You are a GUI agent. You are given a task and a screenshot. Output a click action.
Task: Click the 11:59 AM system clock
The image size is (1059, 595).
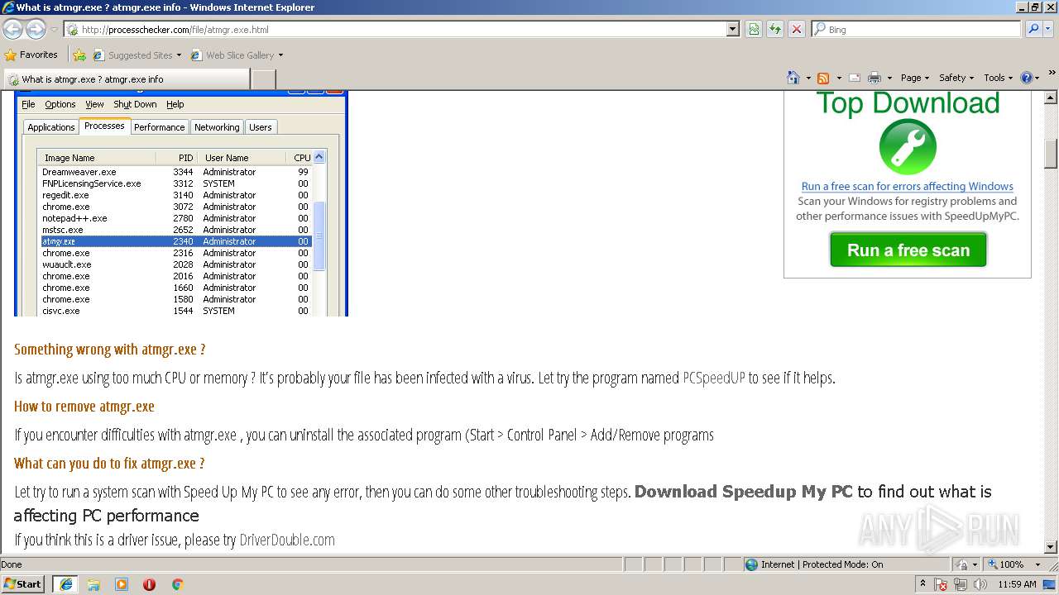pyautogui.click(x=1017, y=584)
